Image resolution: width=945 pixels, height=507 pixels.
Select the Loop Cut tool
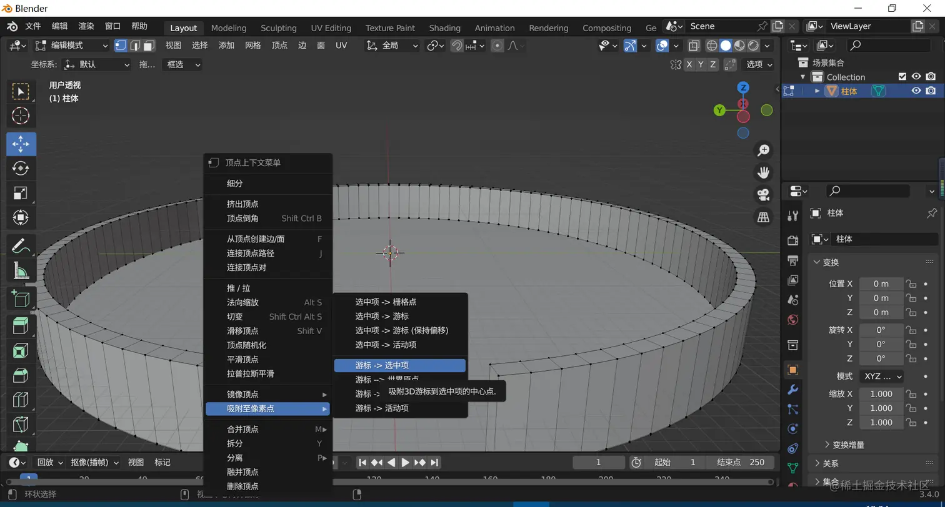click(21, 400)
